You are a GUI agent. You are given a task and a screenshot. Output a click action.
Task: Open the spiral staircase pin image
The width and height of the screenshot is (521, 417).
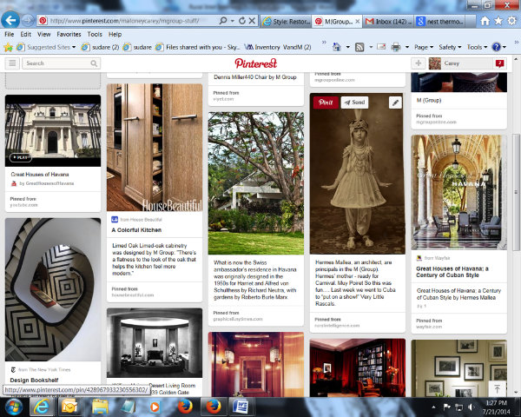[x=53, y=289]
